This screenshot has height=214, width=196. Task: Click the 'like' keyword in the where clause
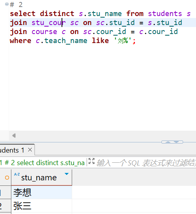tap(100, 41)
